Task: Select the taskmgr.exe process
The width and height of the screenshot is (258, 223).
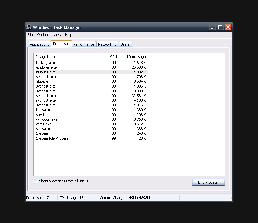Action: point(92,63)
